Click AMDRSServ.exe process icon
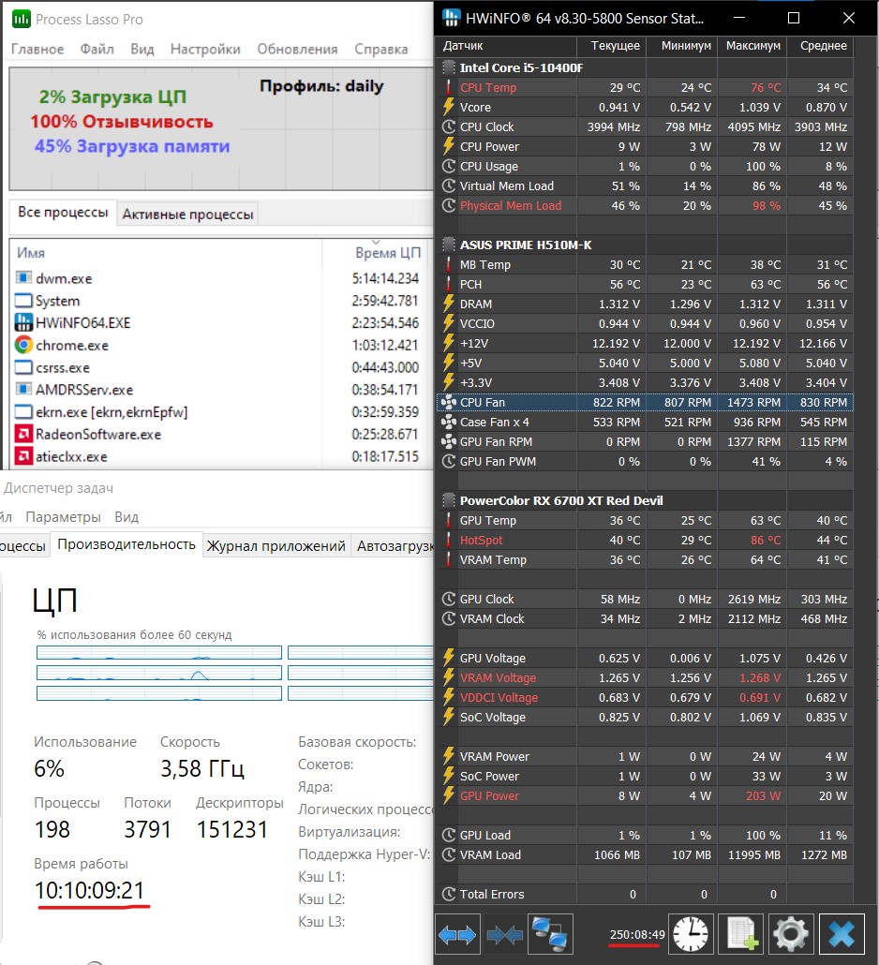This screenshot has width=879, height=965. coord(23,389)
